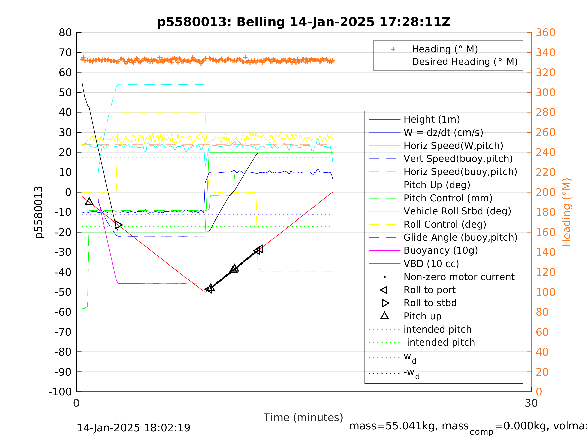The height and width of the screenshot is (440, 587).
Task: Click the -intended pitch legend label
Action: [x=439, y=342]
